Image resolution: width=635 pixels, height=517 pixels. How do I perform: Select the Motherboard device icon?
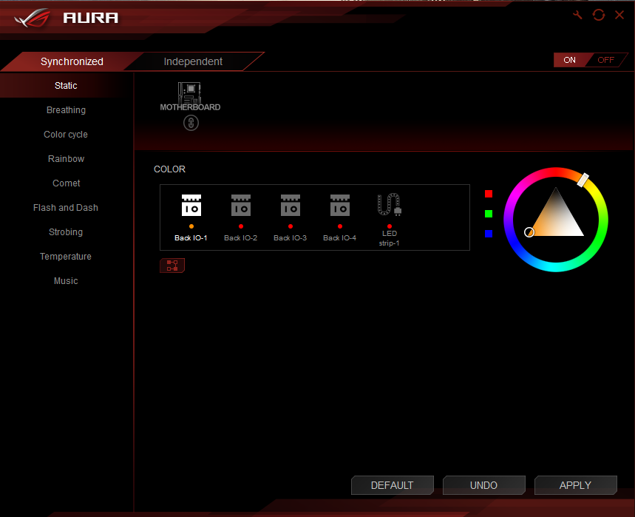click(189, 92)
